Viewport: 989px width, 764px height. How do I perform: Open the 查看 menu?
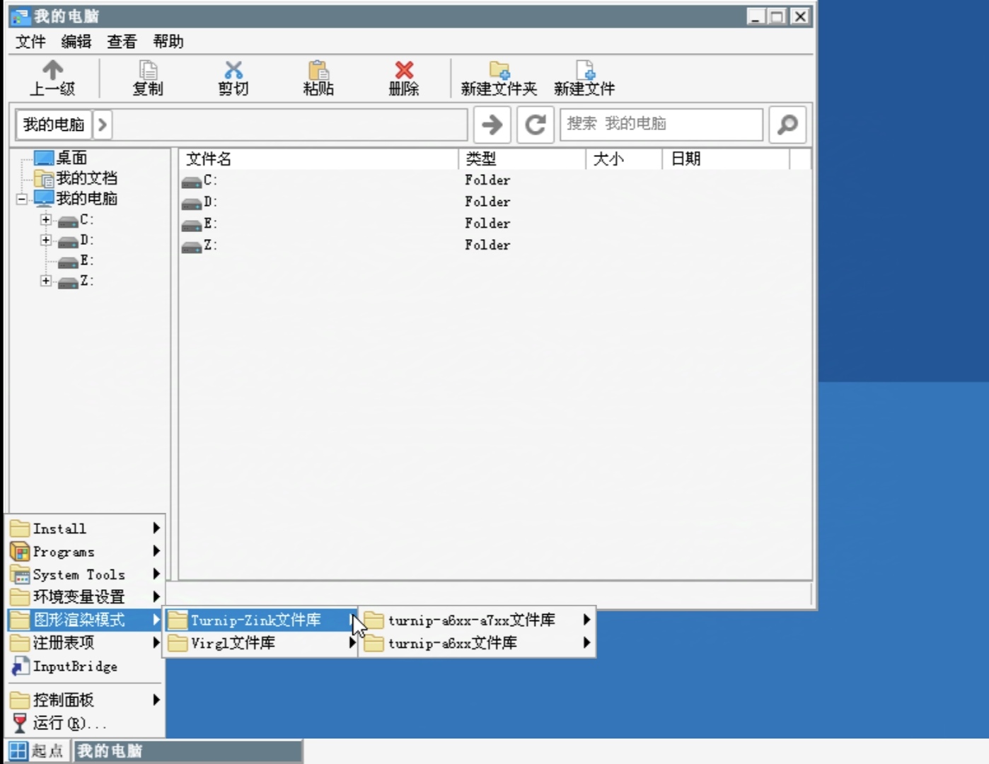[122, 42]
